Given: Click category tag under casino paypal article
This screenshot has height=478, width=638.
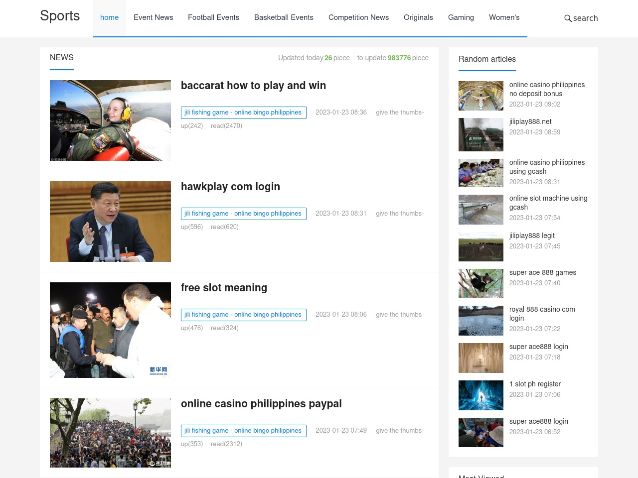Looking at the screenshot, I should click(243, 431).
